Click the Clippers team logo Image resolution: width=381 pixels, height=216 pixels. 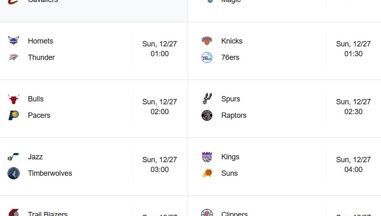coord(207,213)
